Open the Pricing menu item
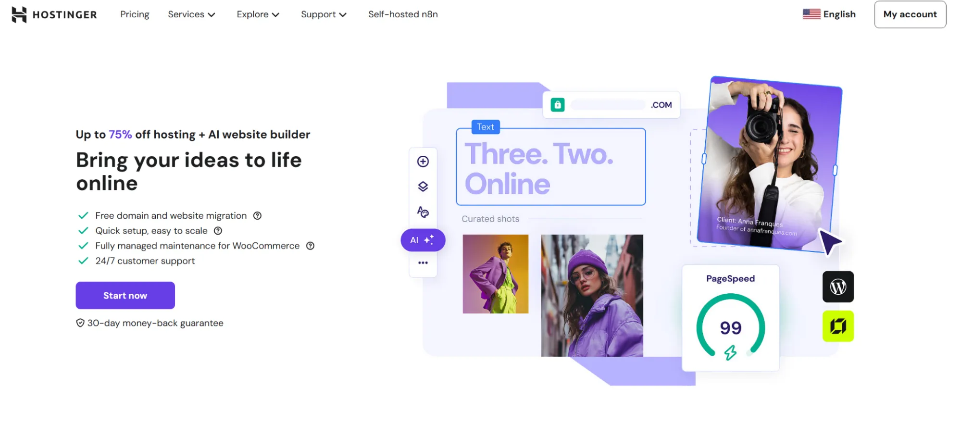Viewport: 961px width, 437px height. coord(135,14)
